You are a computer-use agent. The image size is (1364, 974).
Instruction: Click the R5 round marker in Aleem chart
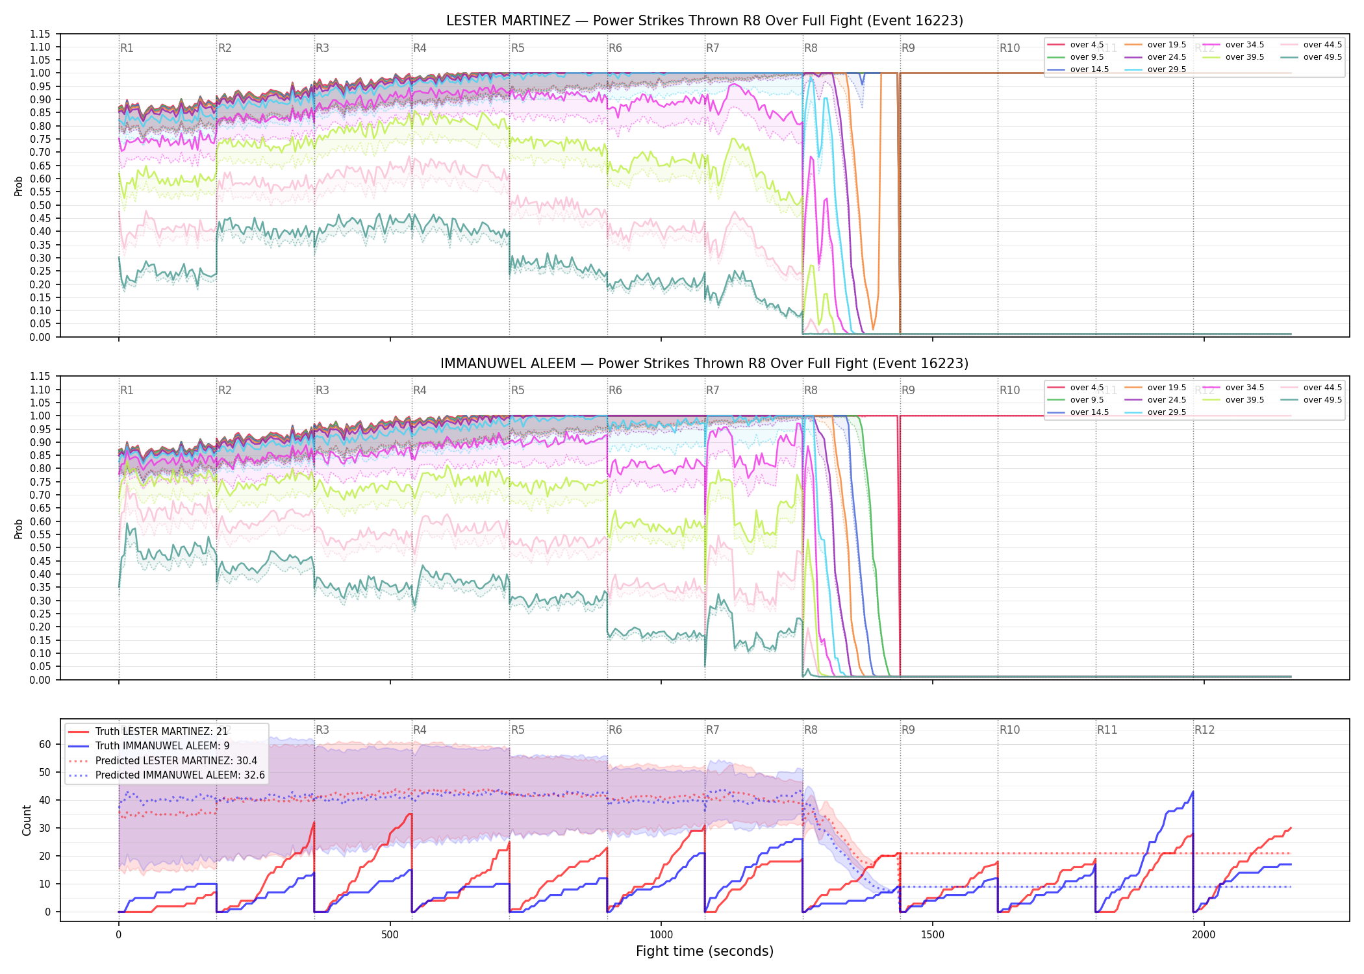(518, 390)
